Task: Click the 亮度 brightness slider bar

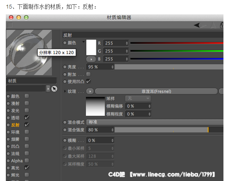Action: [x=169, y=67]
